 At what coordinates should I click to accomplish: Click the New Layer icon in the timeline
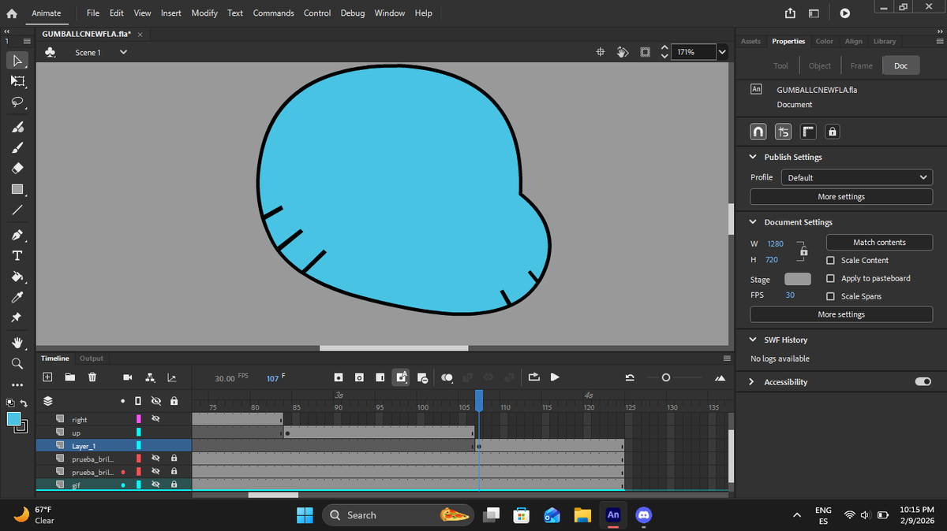(x=47, y=377)
